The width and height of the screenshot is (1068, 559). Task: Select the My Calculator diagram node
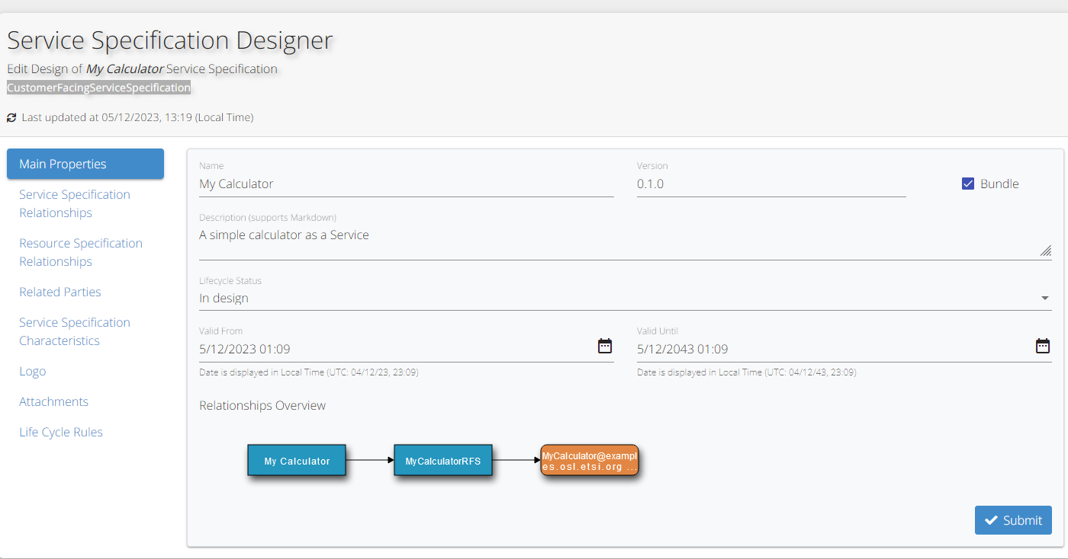297,461
